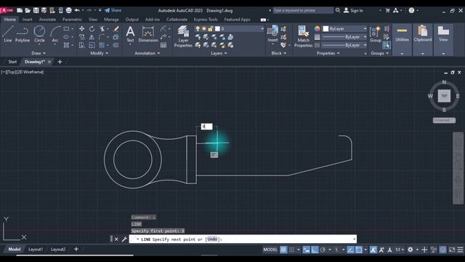
Task: Select the Stretch tool icon
Action: (x=81, y=45)
